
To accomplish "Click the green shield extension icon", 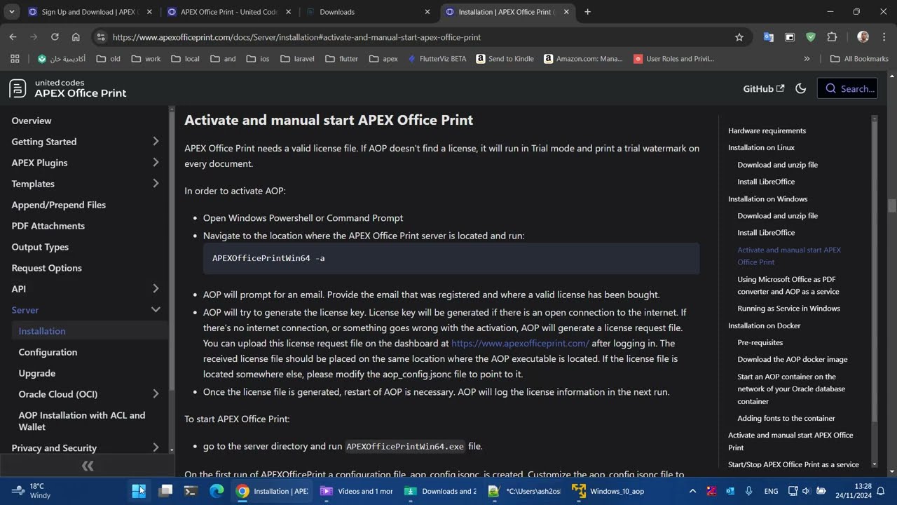I will pyautogui.click(x=811, y=37).
